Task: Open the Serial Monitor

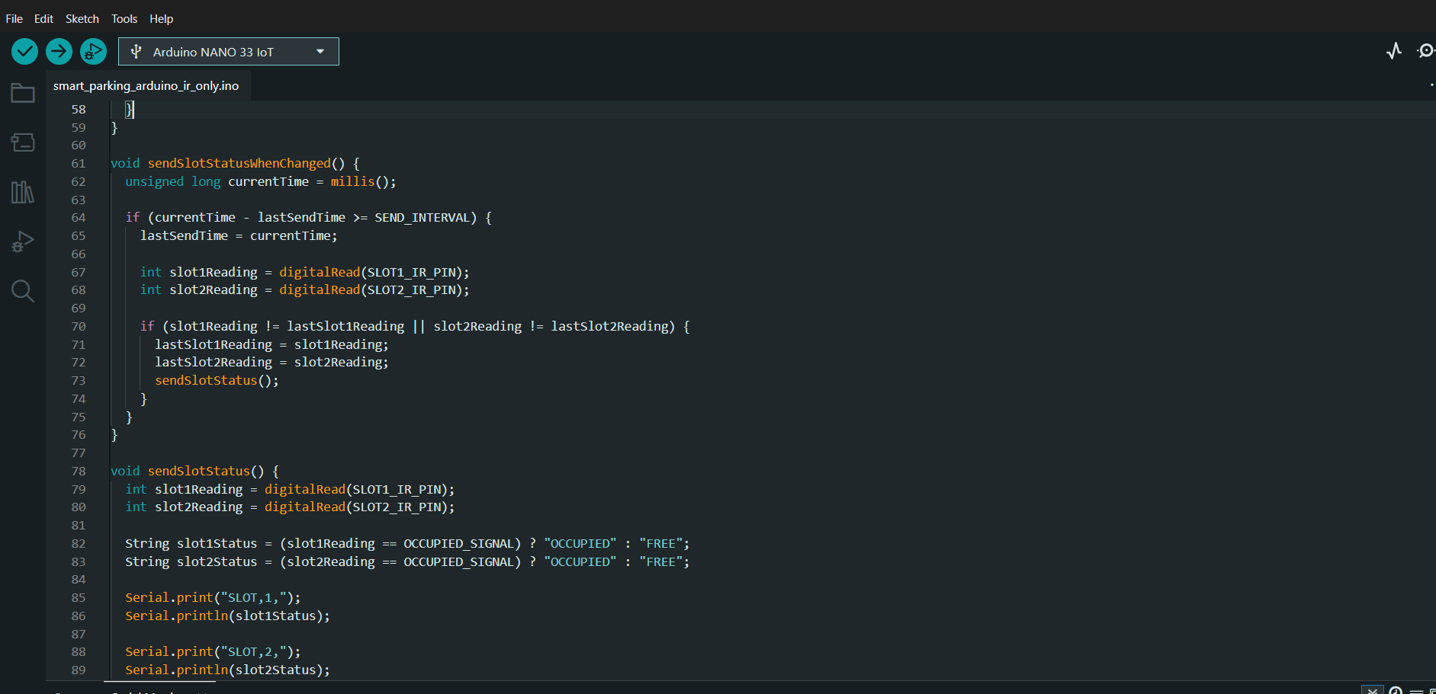Action: pyautogui.click(x=1425, y=51)
